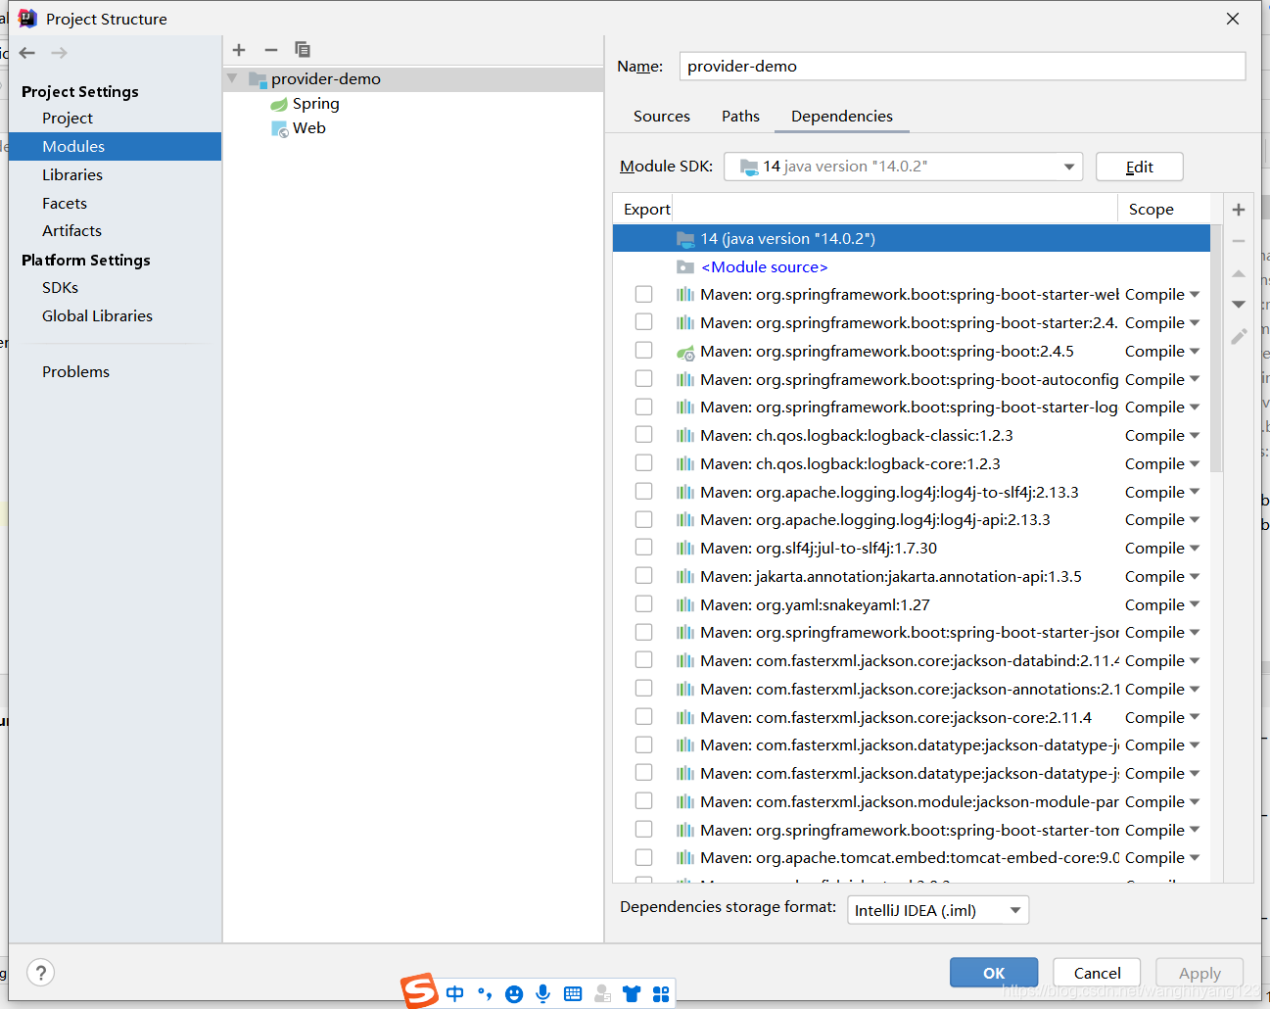
Task: Select the Dependencies tab
Action: click(842, 116)
